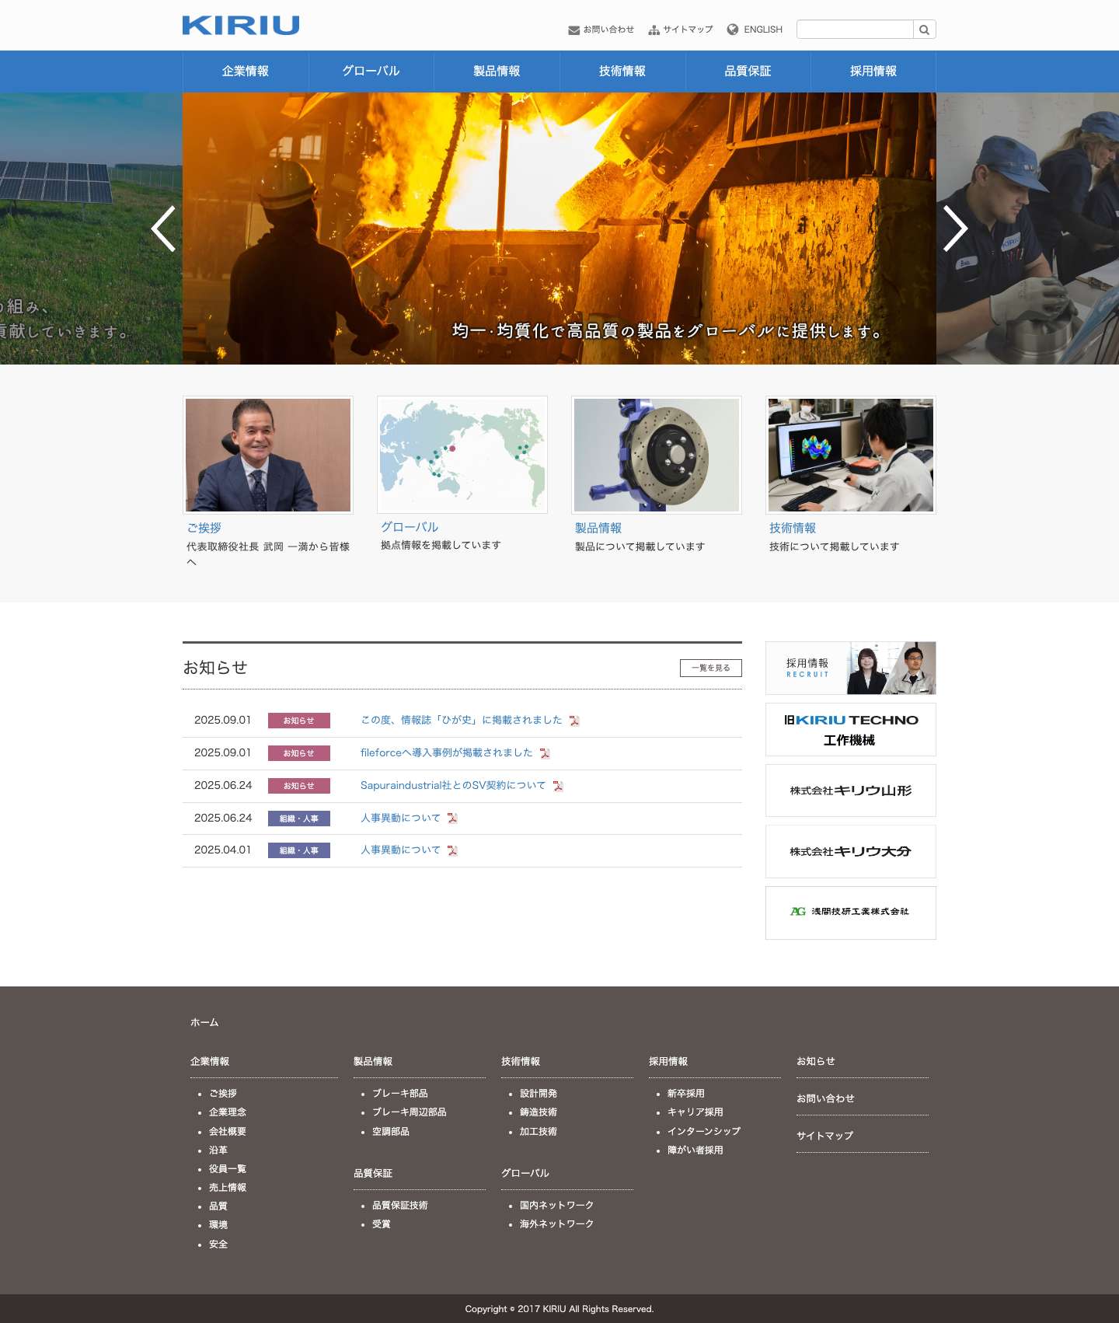The image size is (1119, 1323).
Task: Open the 製品情報 navigation menu
Action: click(x=497, y=72)
